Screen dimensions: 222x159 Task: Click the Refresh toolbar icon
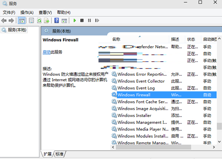point(39,21)
